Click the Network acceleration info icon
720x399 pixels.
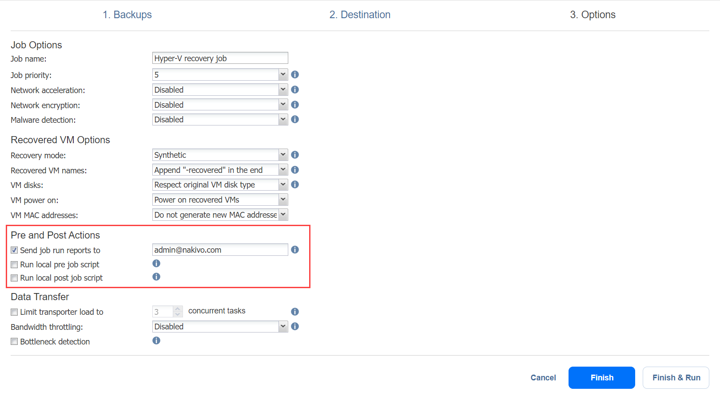[x=295, y=90]
